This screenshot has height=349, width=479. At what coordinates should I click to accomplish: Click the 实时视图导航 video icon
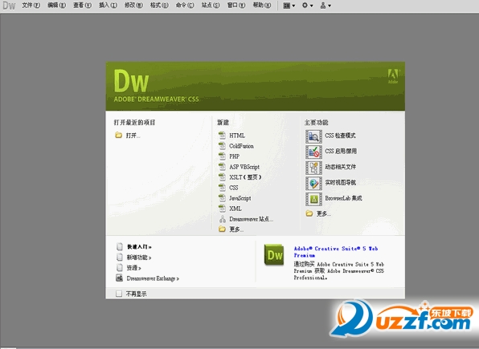click(x=313, y=183)
